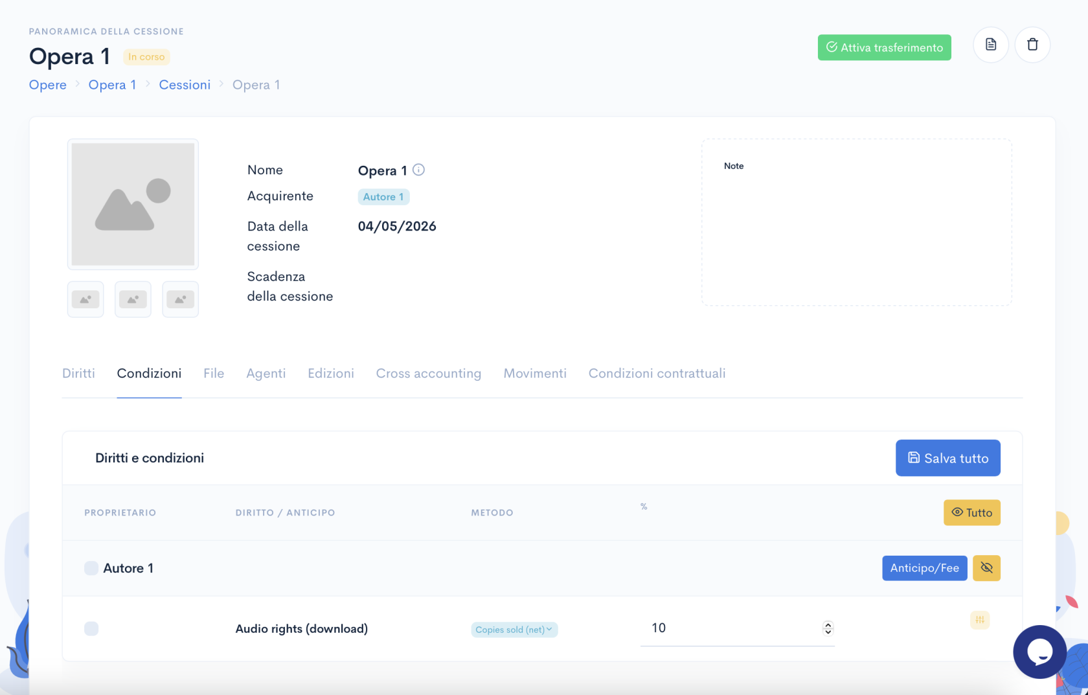The width and height of the screenshot is (1088, 695).
Task: Open the document icon button
Action: coord(990,45)
